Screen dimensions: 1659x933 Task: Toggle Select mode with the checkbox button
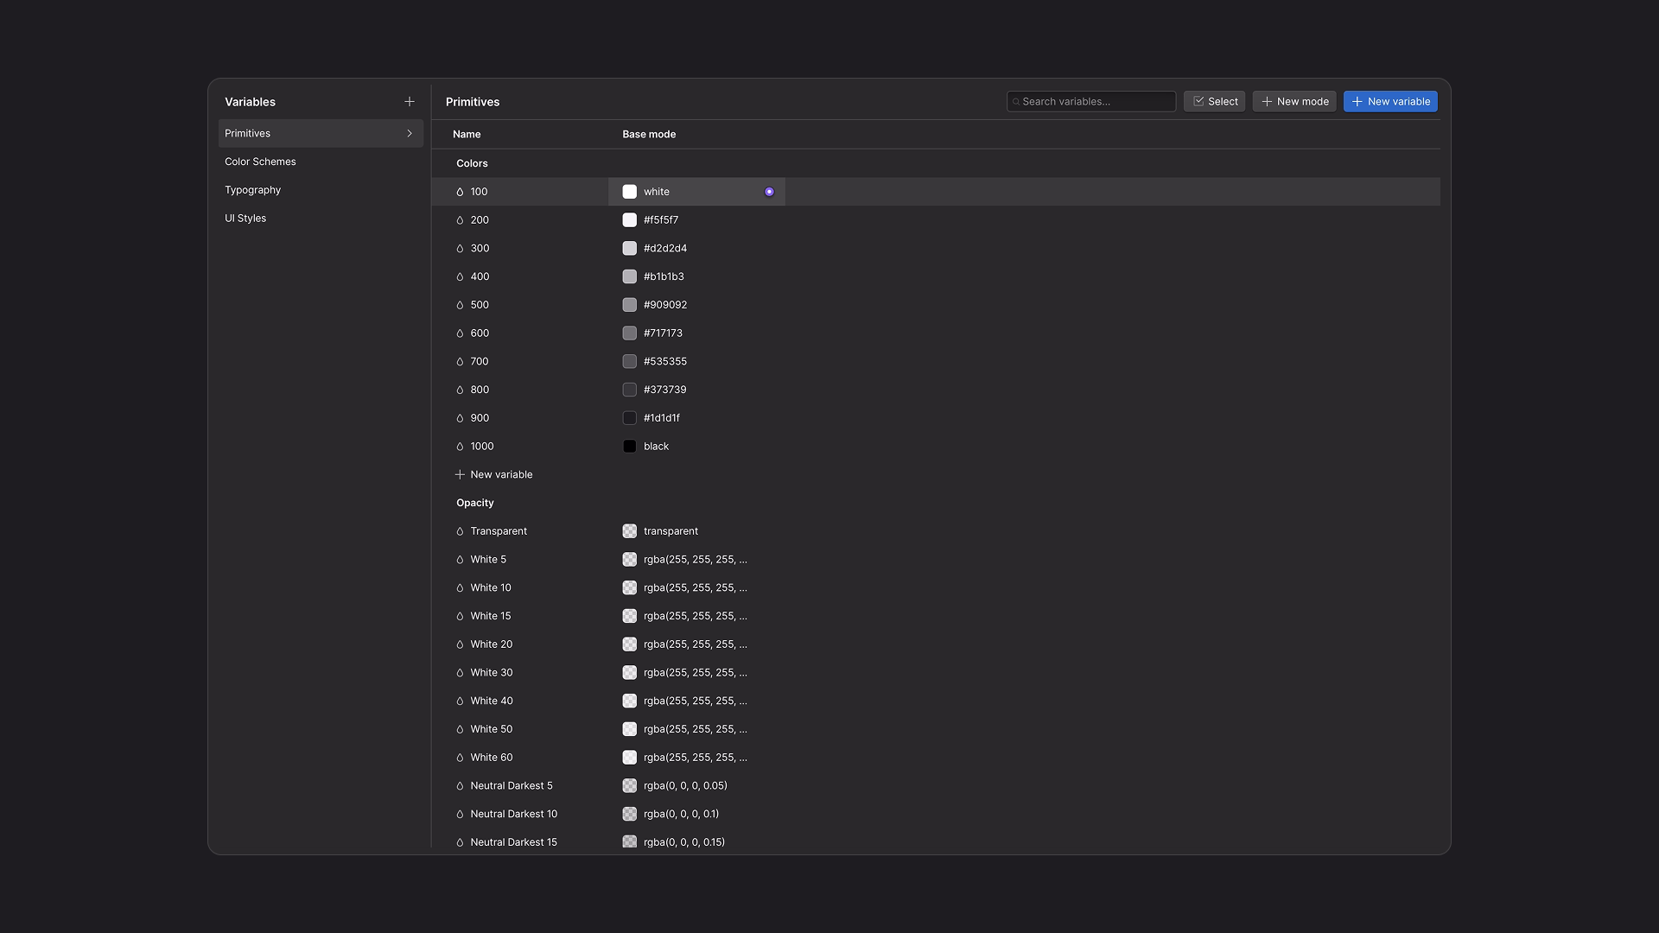click(x=1214, y=102)
